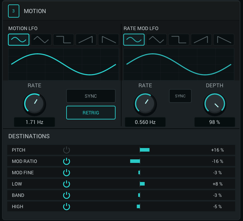Select square waveform for Rate Mod LFO
Viewport: 243px width, 221px height.
pyautogui.click(x=179, y=40)
